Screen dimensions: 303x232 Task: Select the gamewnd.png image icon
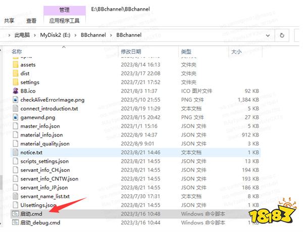click(15, 117)
